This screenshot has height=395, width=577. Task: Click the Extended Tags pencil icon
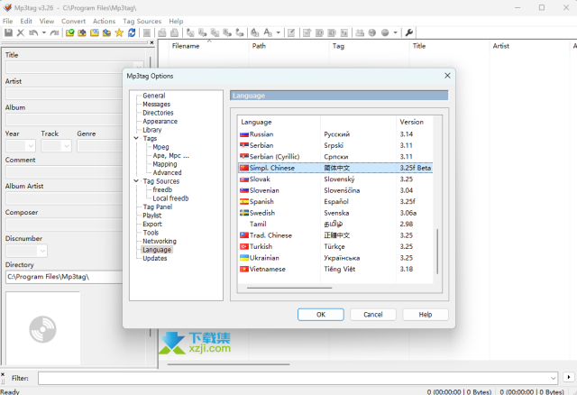(x=291, y=32)
